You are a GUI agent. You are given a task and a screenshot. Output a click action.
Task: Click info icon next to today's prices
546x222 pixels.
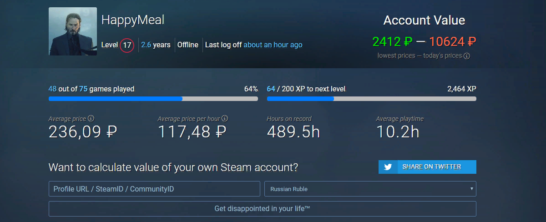467,56
